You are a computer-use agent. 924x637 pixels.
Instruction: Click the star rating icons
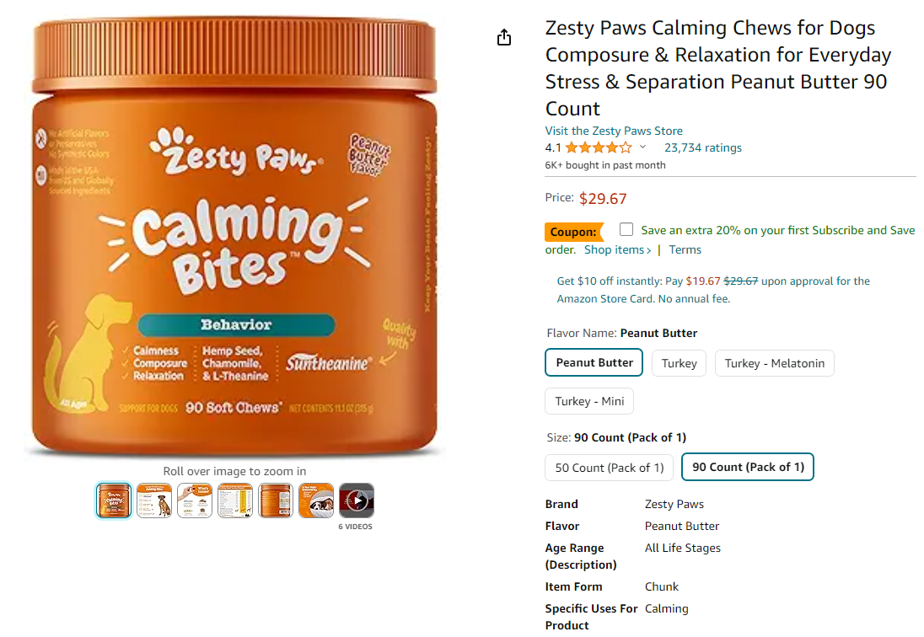coord(598,147)
